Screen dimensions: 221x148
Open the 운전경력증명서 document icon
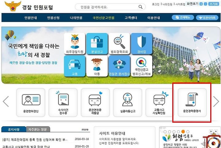(x=192, y=103)
